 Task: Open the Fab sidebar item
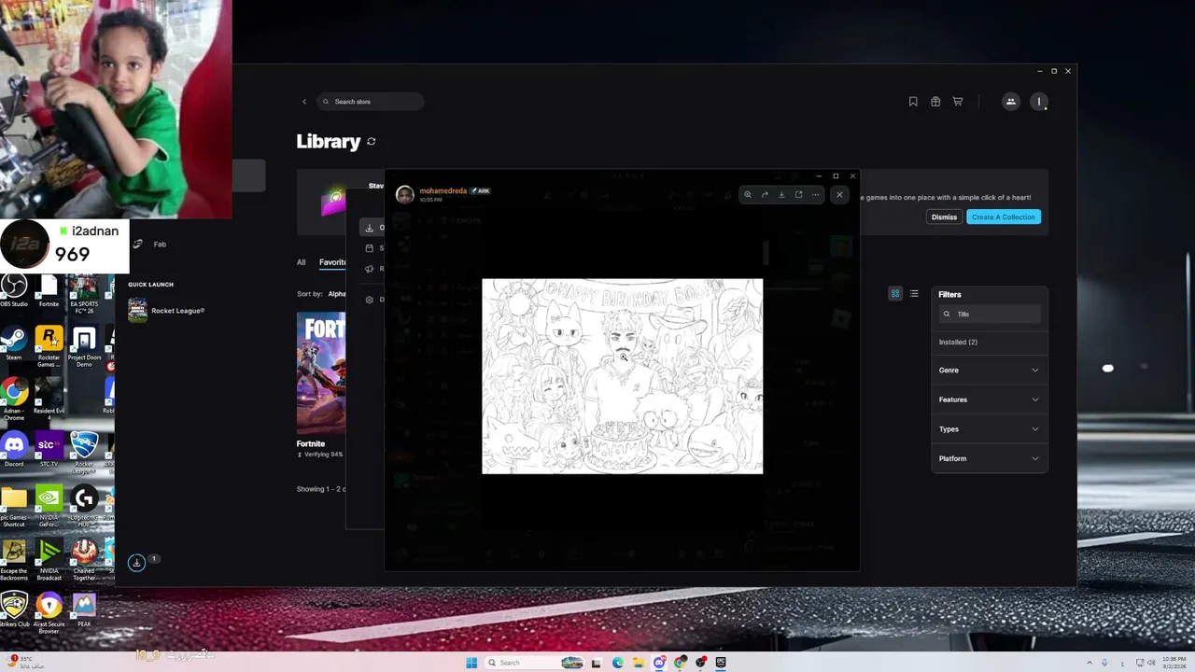tap(149, 245)
